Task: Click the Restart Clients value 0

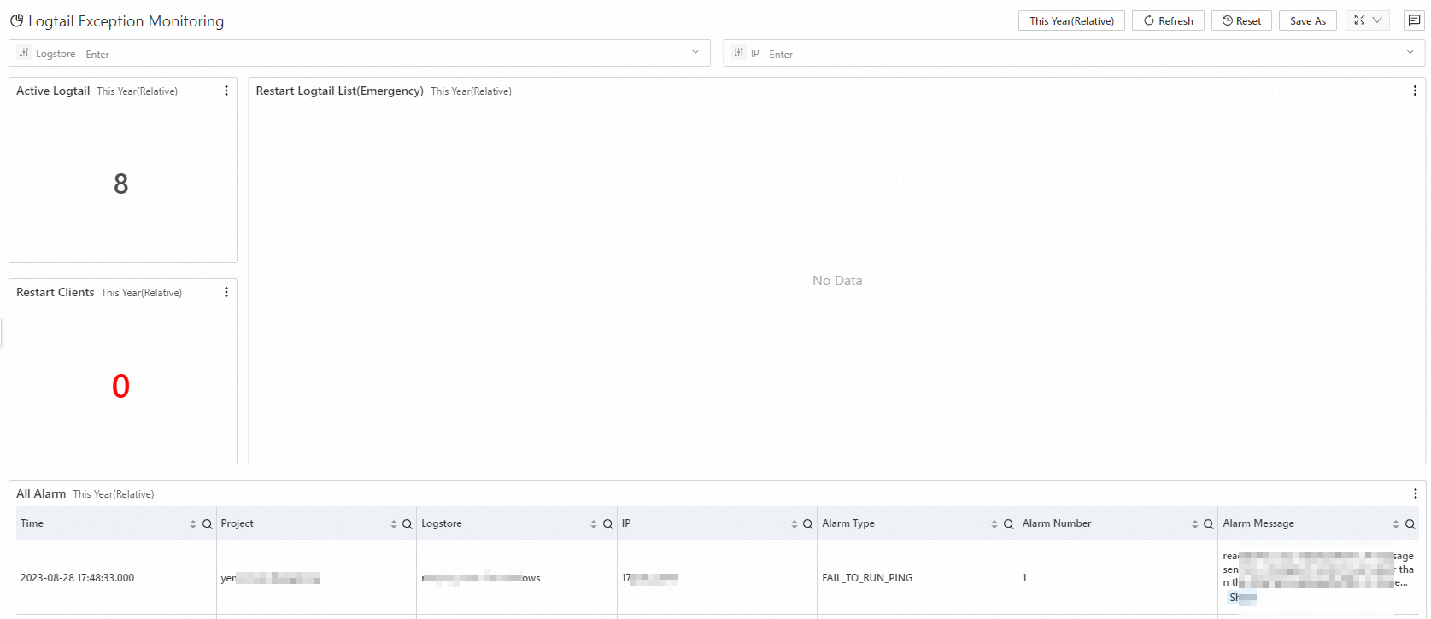Action: point(121,386)
